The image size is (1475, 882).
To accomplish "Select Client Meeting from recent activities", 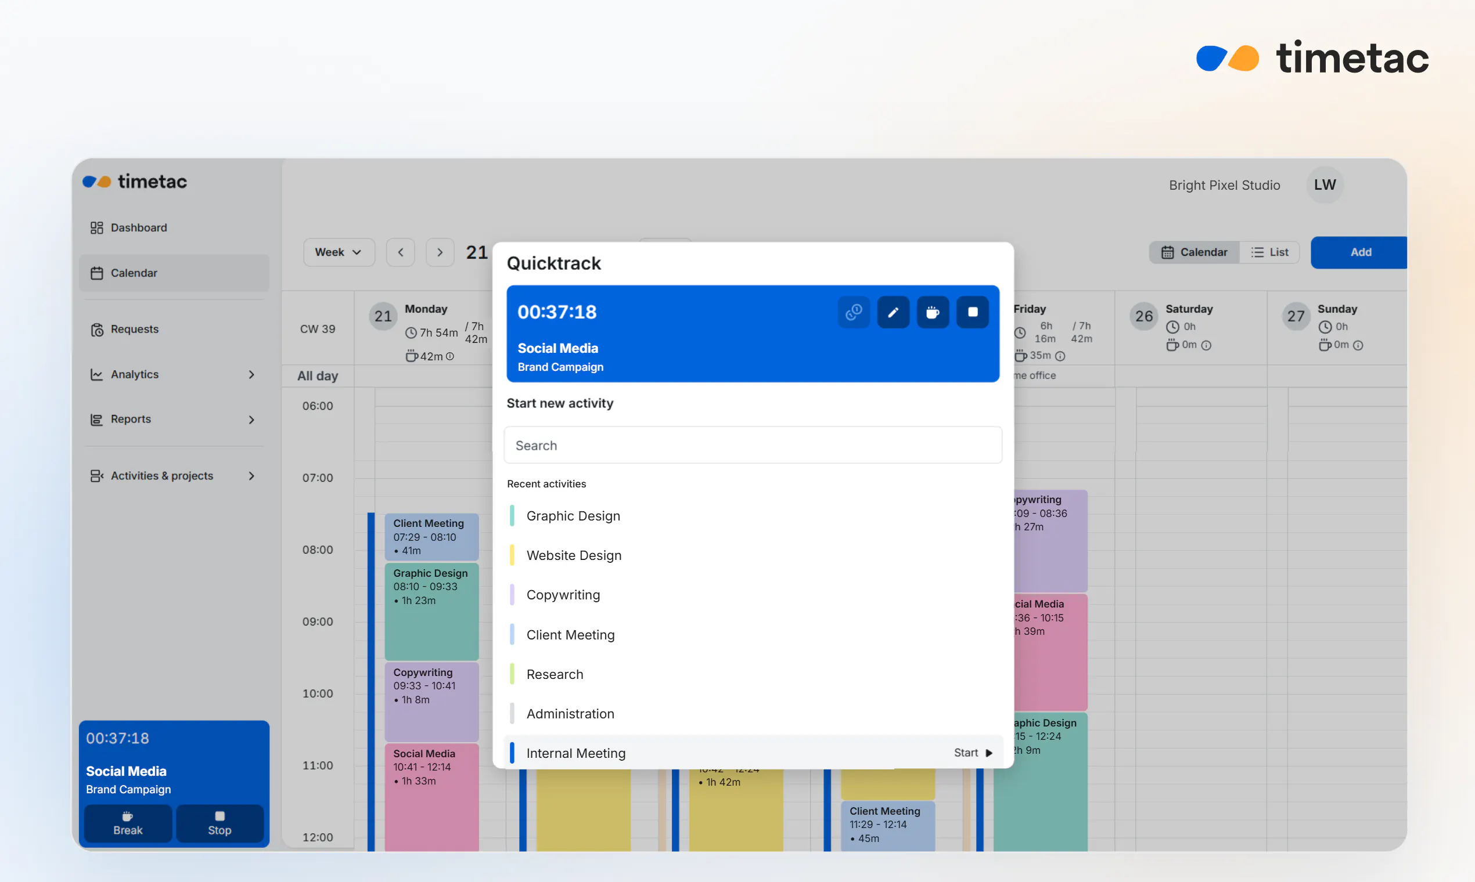I will tap(753, 635).
